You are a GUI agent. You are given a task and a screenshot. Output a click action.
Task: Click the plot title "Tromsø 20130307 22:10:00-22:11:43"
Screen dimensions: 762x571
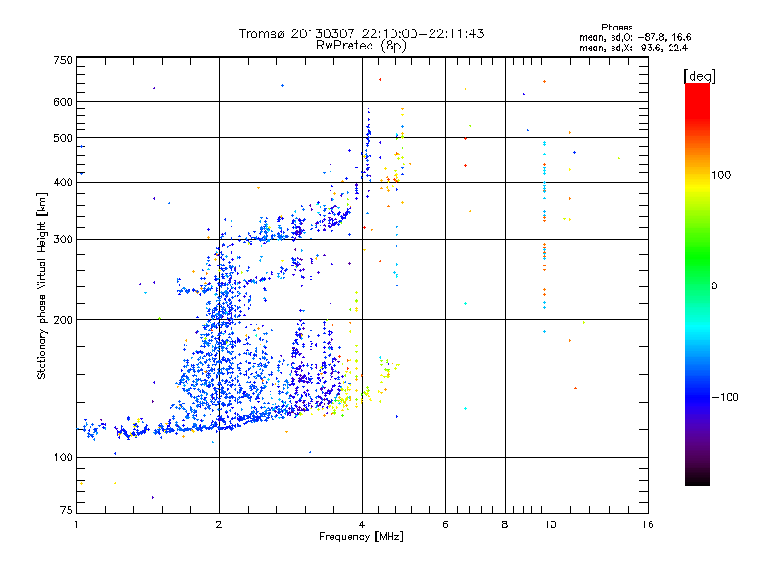[x=361, y=33]
